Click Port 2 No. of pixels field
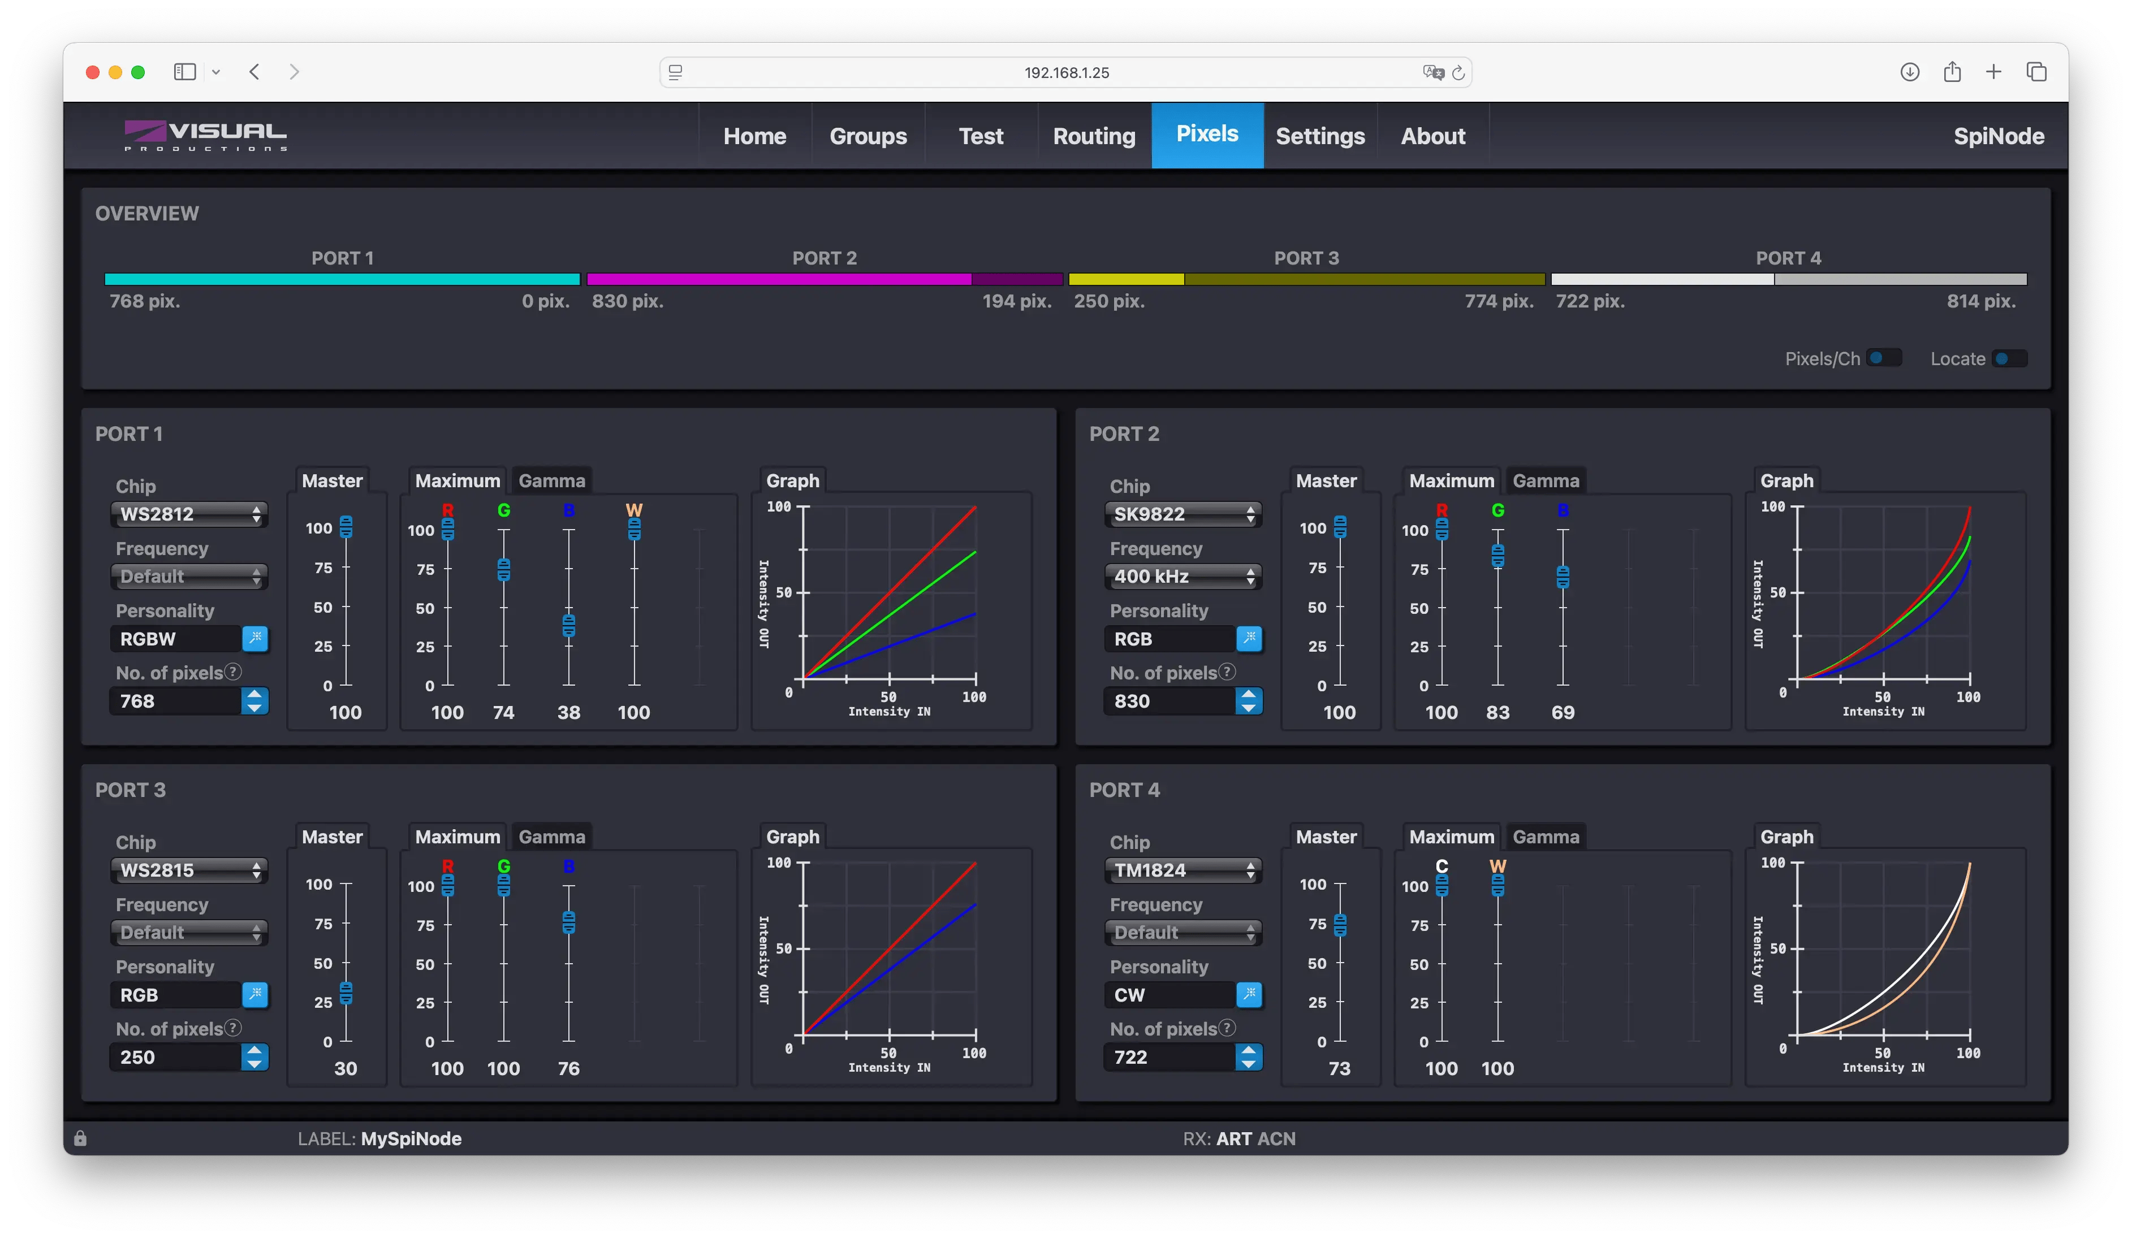Screen dimensions: 2132x1239 click(1168, 701)
